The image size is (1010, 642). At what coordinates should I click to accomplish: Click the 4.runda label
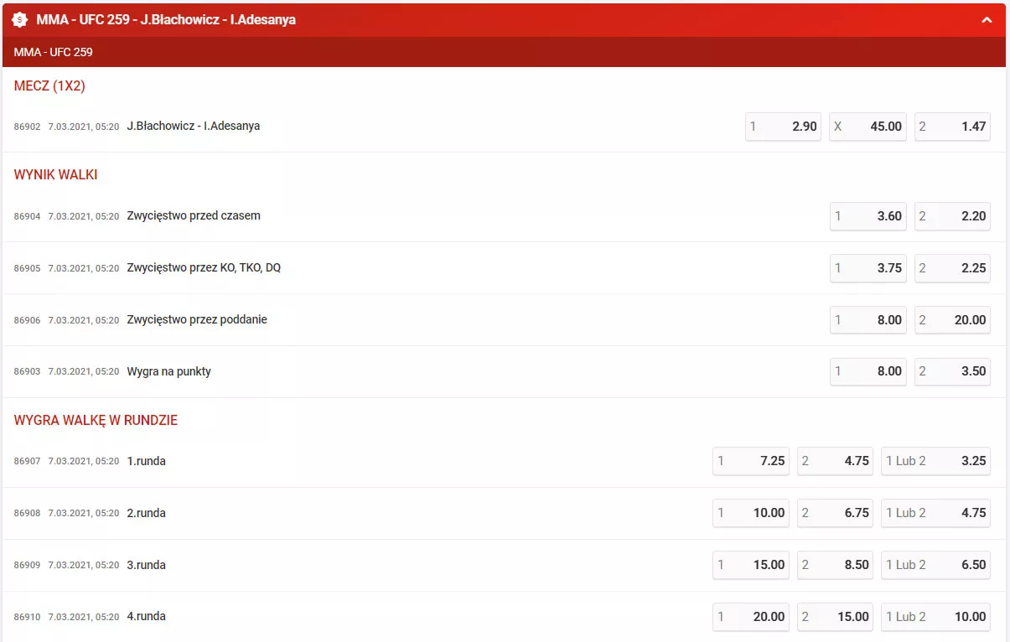click(x=146, y=617)
